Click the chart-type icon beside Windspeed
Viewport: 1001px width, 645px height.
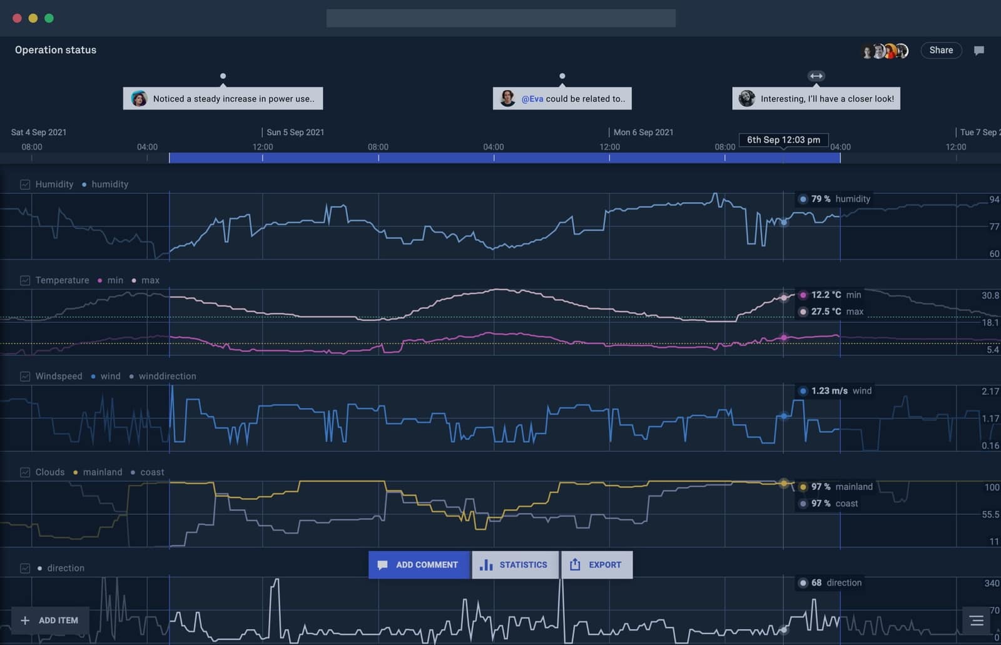(25, 376)
